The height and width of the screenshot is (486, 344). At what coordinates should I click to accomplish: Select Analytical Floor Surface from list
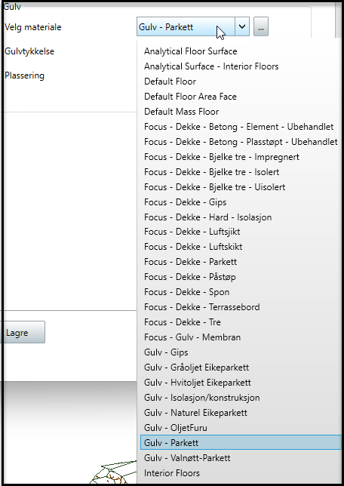[x=240, y=51]
